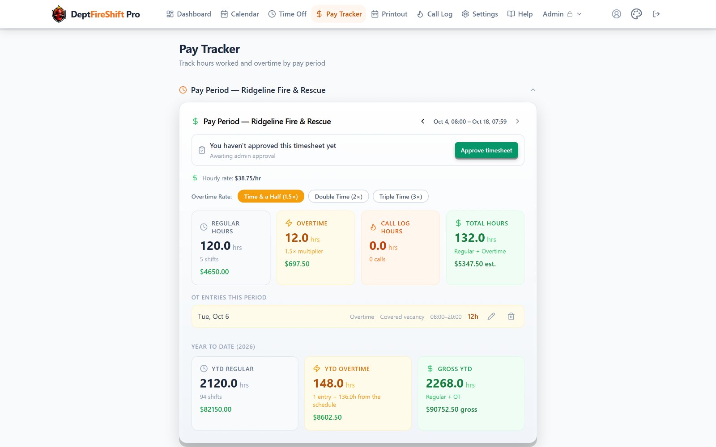This screenshot has height=447, width=716.
Task: Open the theme palette icon
Action: point(636,14)
